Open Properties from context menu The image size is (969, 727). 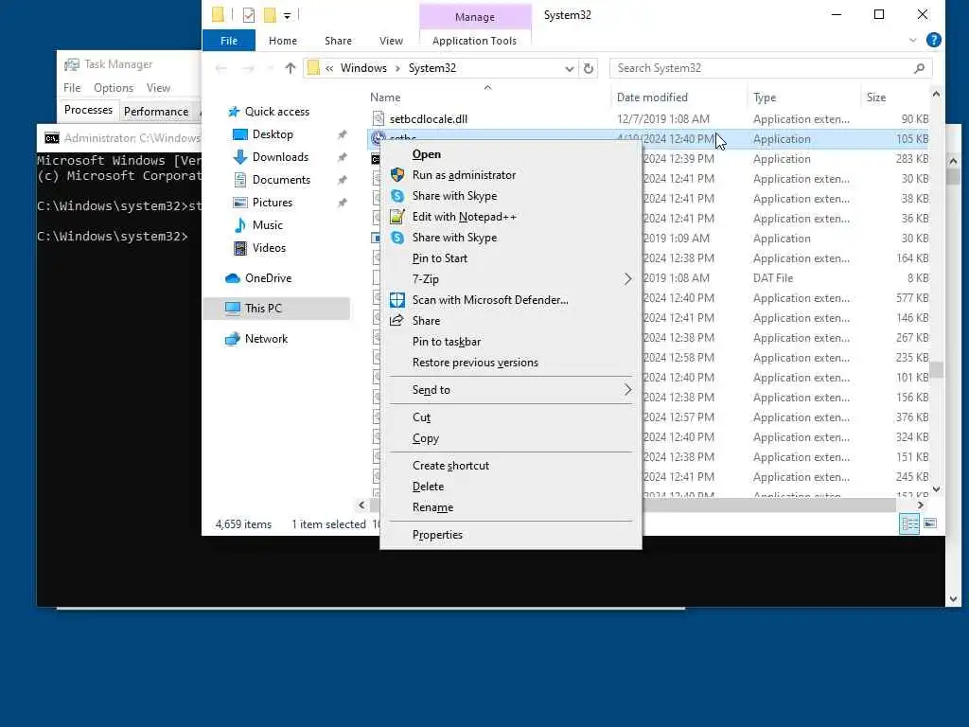click(x=437, y=535)
